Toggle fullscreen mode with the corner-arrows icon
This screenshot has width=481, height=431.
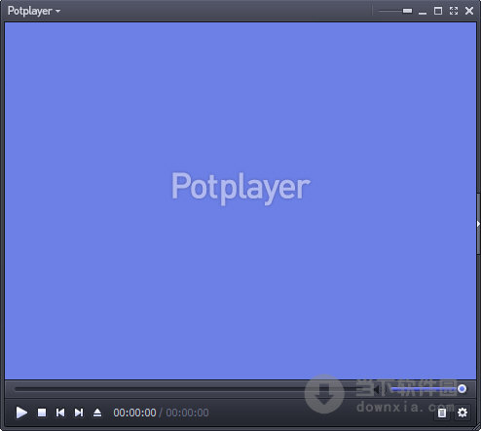click(x=454, y=11)
